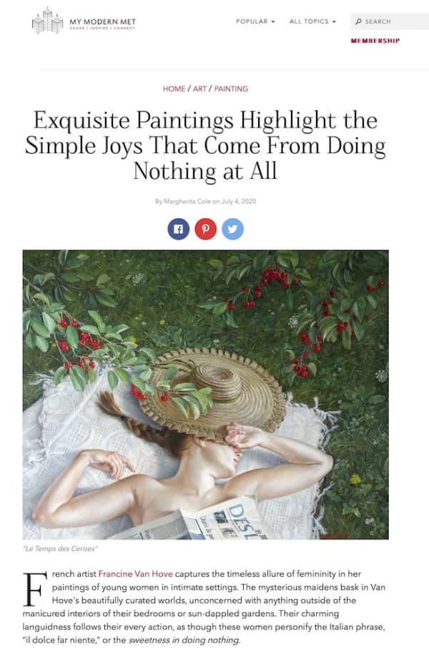This screenshot has width=429, height=657.
Task: Click the Le Temps des Cerises caption
Action: [x=62, y=548]
